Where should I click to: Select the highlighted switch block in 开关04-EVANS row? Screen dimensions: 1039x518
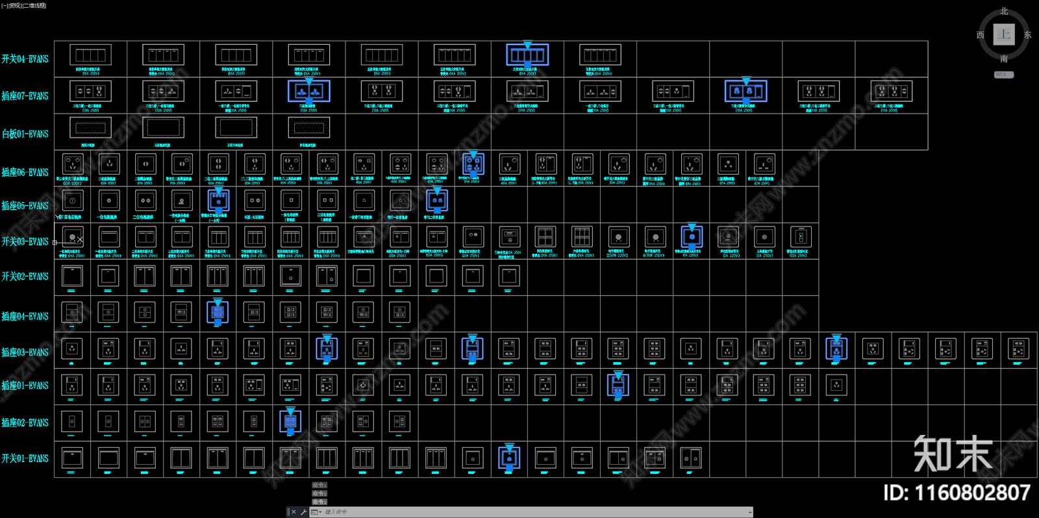point(527,55)
